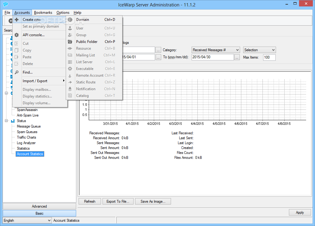Click the Cut menu icon
This screenshot has height=226, width=315.
click(17, 44)
